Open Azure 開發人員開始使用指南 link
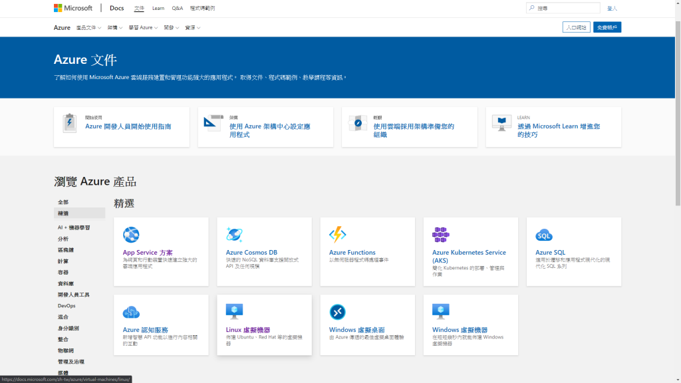The image size is (681, 383). [x=128, y=126]
